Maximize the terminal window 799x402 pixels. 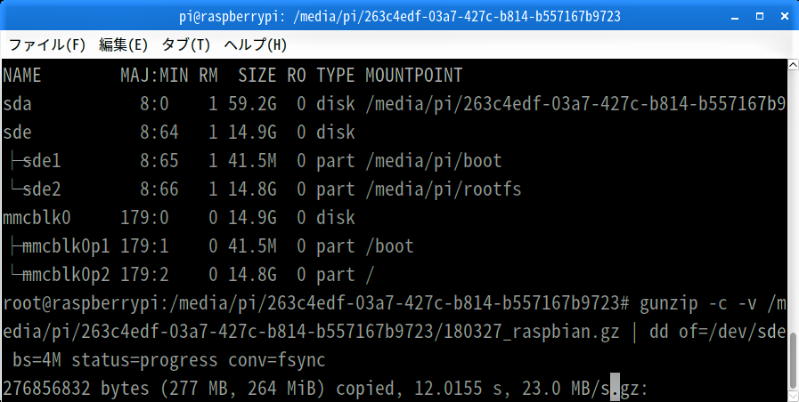coord(759,16)
